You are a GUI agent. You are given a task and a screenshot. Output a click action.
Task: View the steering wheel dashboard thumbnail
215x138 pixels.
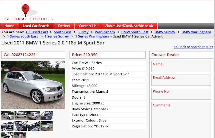click(7, 126)
